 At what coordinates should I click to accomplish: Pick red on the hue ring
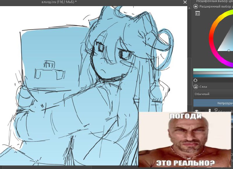pos(211,39)
